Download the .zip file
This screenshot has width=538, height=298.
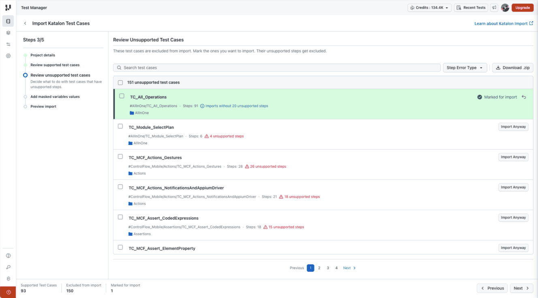click(x=512, y=68)
